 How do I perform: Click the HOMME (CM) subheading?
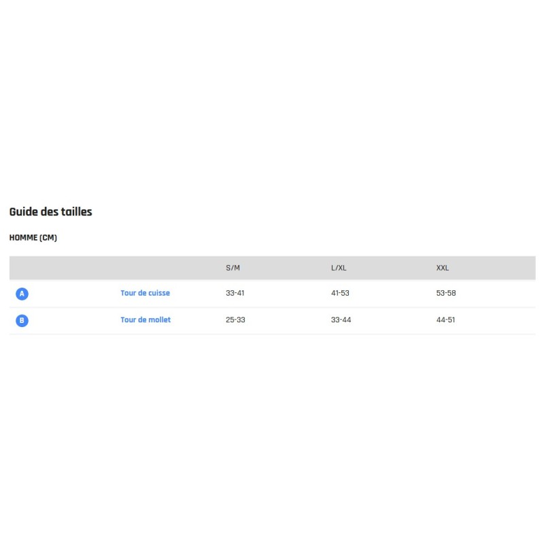[33, 237]
